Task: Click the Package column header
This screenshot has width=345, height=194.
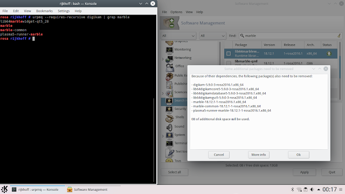Action: (247, 45)
